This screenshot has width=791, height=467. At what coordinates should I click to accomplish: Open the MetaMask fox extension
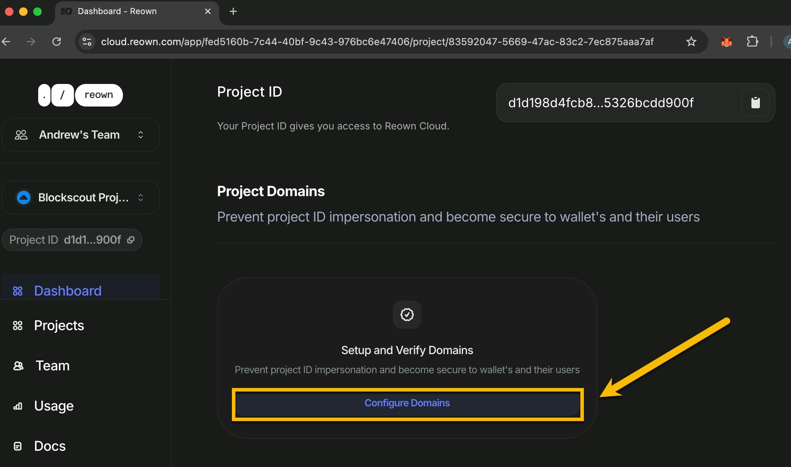point(726,42)
